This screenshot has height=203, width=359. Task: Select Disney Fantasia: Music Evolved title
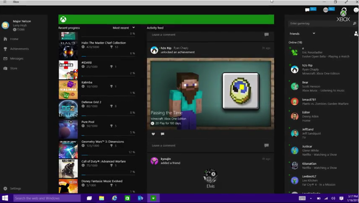coord(102,181)
